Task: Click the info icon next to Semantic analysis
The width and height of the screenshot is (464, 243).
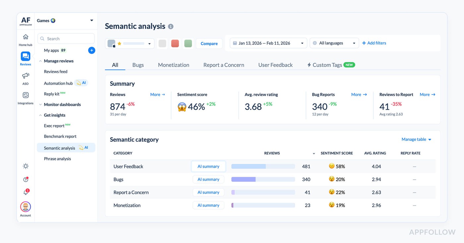Action: pyautogui.click(x=171, y=27)
